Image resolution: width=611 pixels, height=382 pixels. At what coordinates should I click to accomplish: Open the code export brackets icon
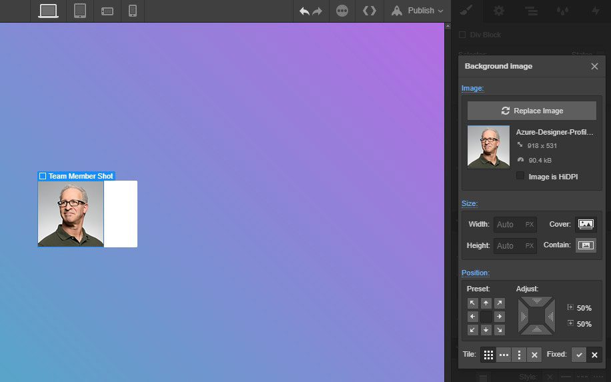(x=370, y=11)
